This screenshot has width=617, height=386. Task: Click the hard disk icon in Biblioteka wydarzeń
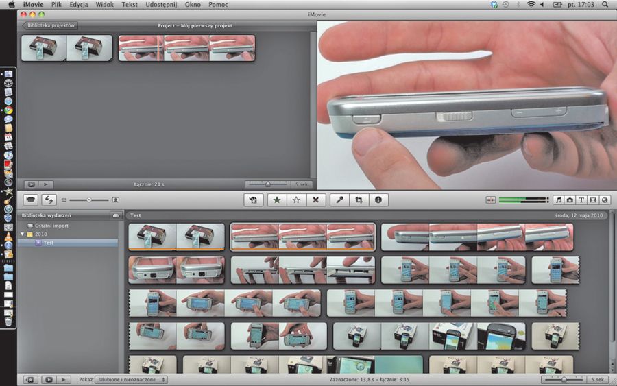[x=116, y=215]
